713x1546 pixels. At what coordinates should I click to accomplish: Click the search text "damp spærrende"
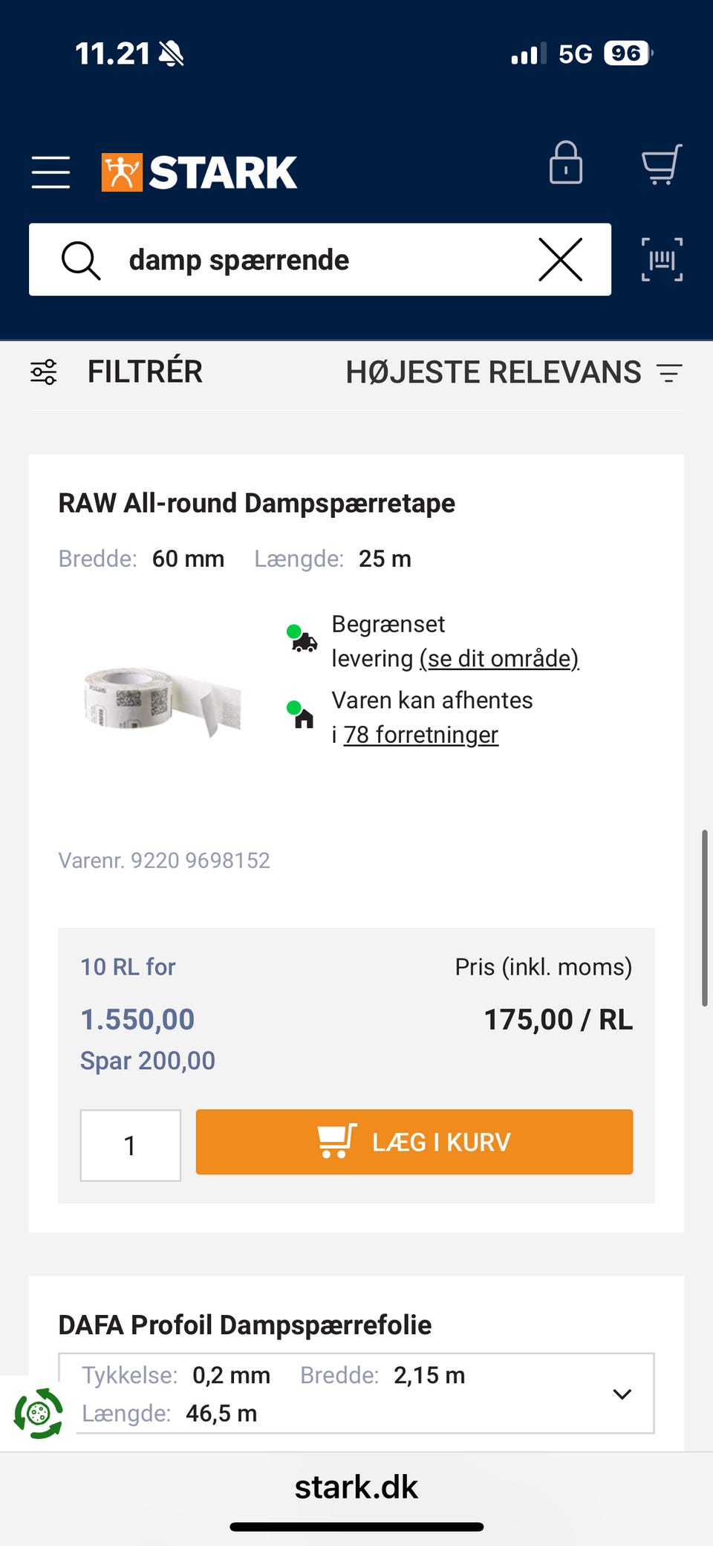(x=238, y=260)
